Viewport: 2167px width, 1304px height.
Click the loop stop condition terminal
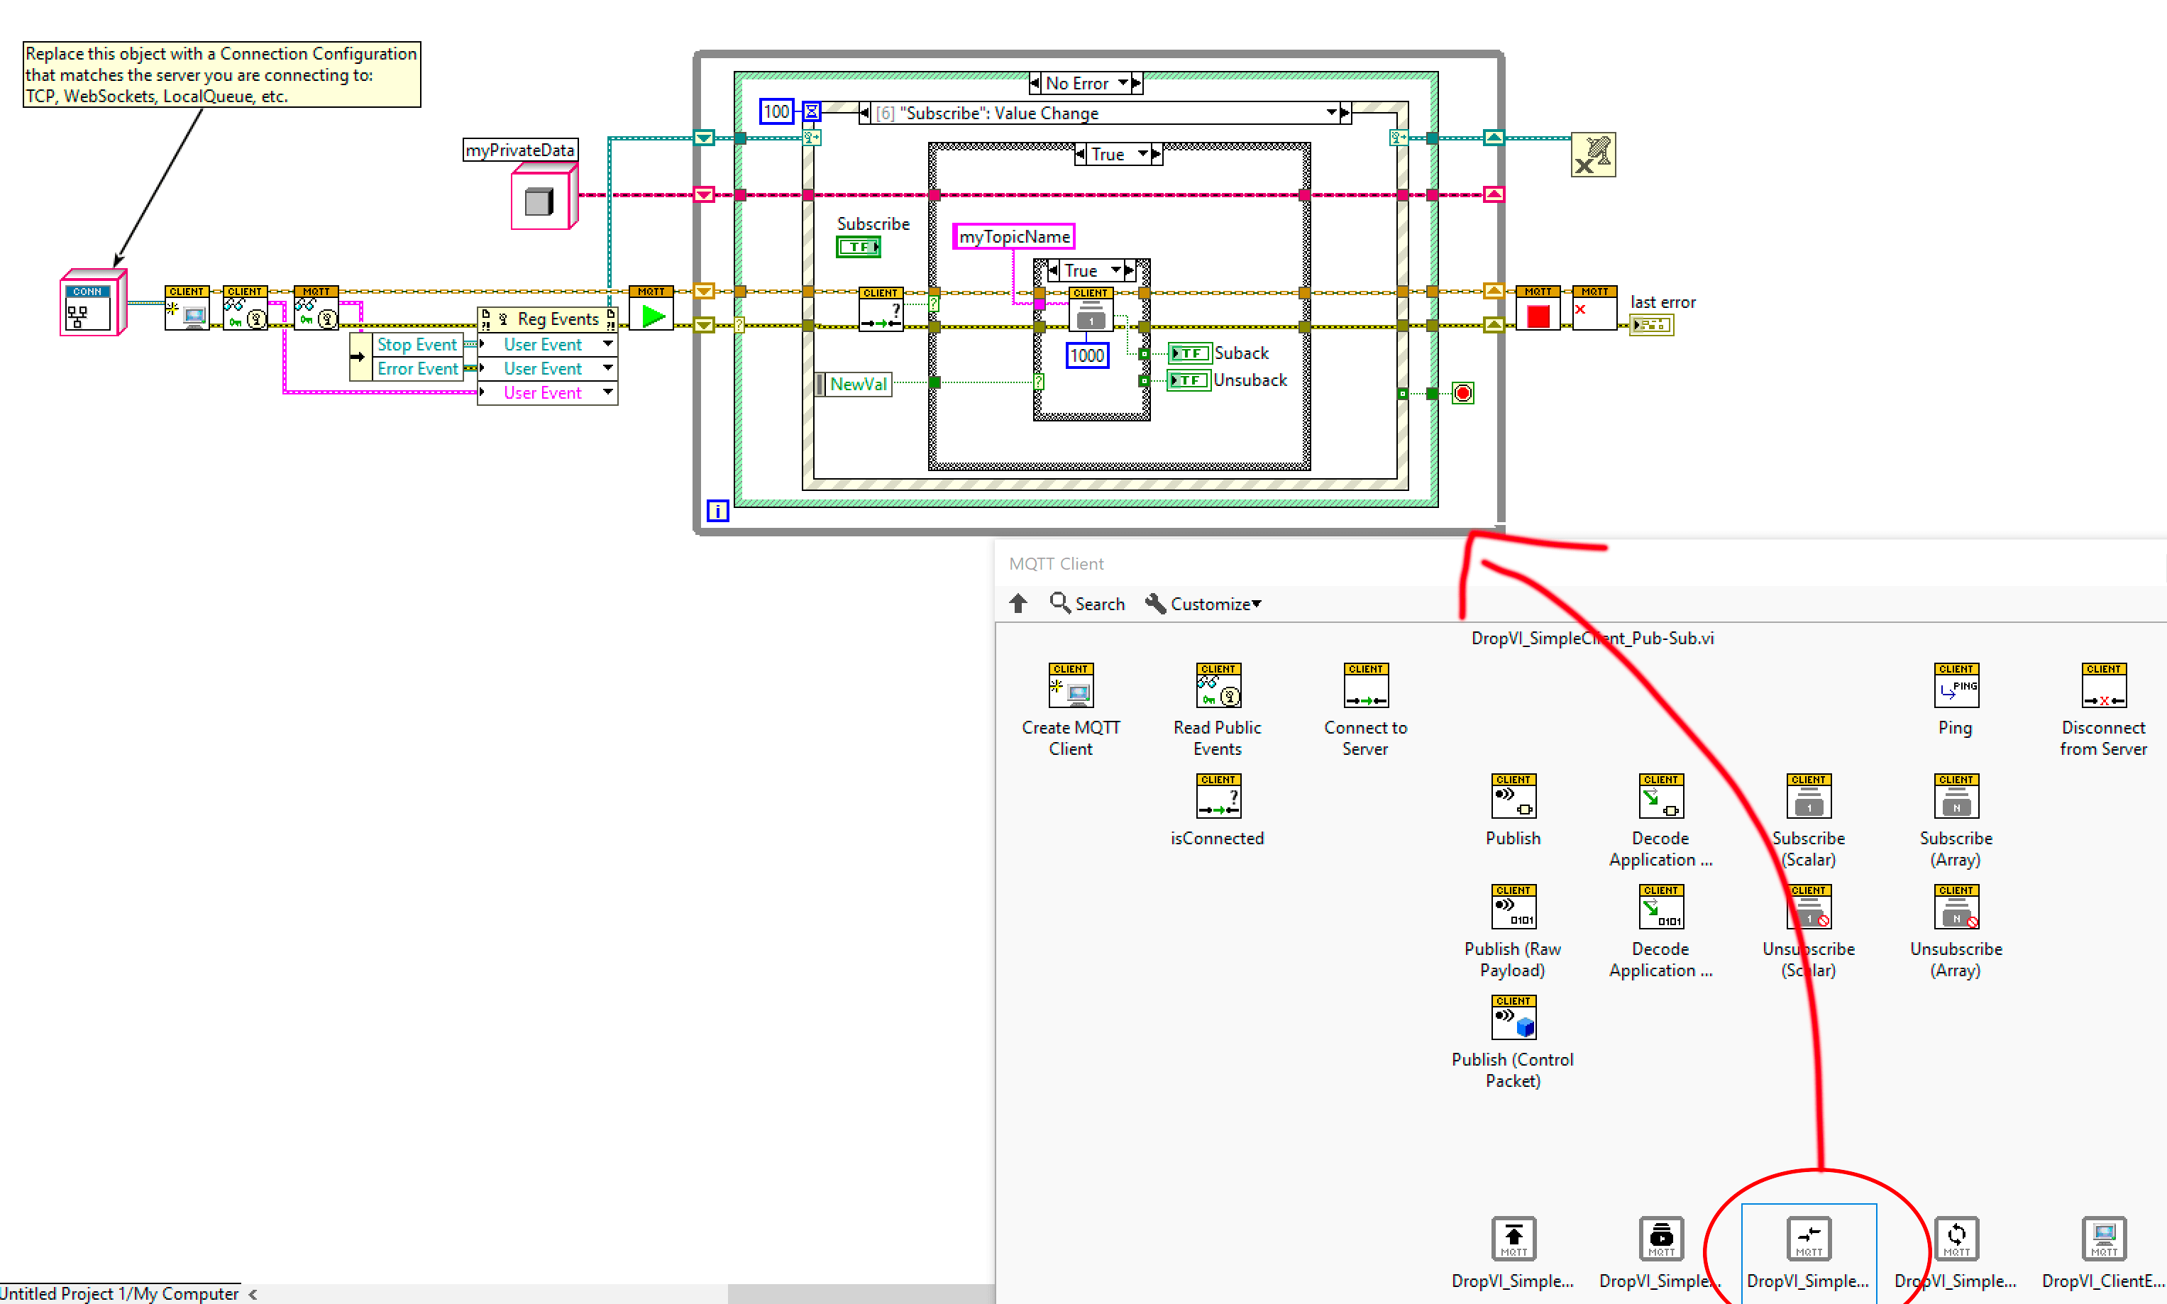[x=1462, y=393]
